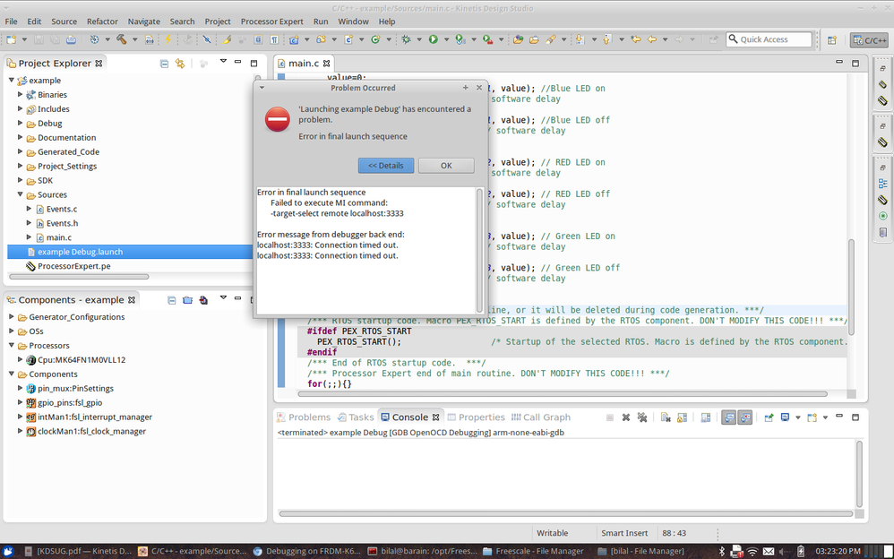The image size is (894, 559).
Task: Toggle the Word Wrap console button
Action: tap(705, 417)
